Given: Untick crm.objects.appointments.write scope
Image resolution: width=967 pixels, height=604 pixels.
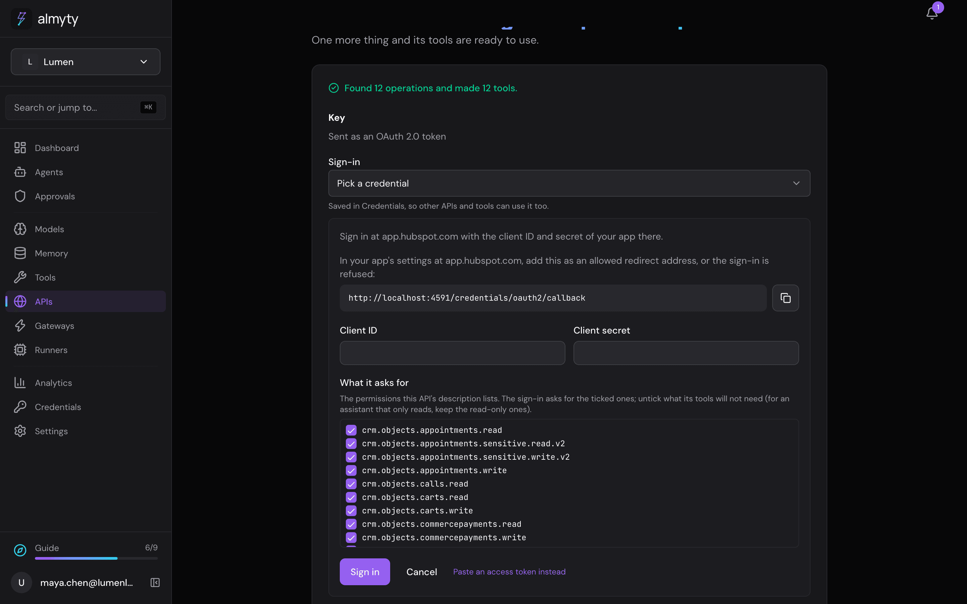Looking at the screenshot, I should (x=351, y=470).
